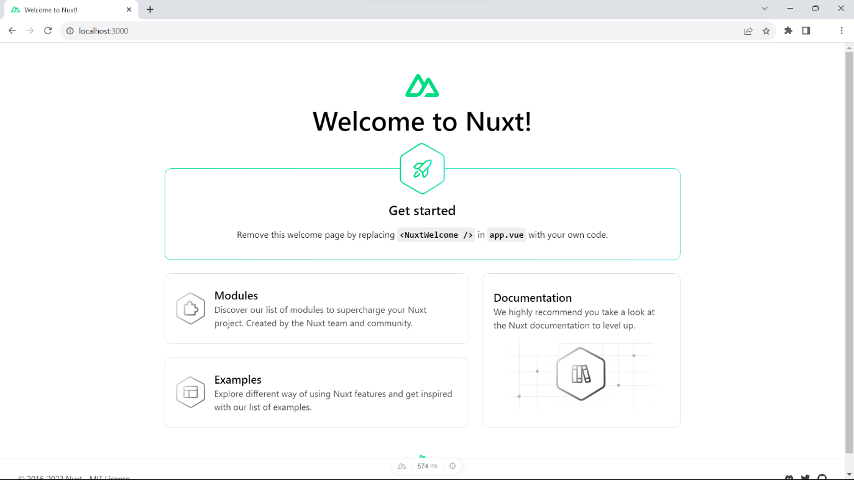
Task: Click the browser forward arrow
Action: coord(30,30)
